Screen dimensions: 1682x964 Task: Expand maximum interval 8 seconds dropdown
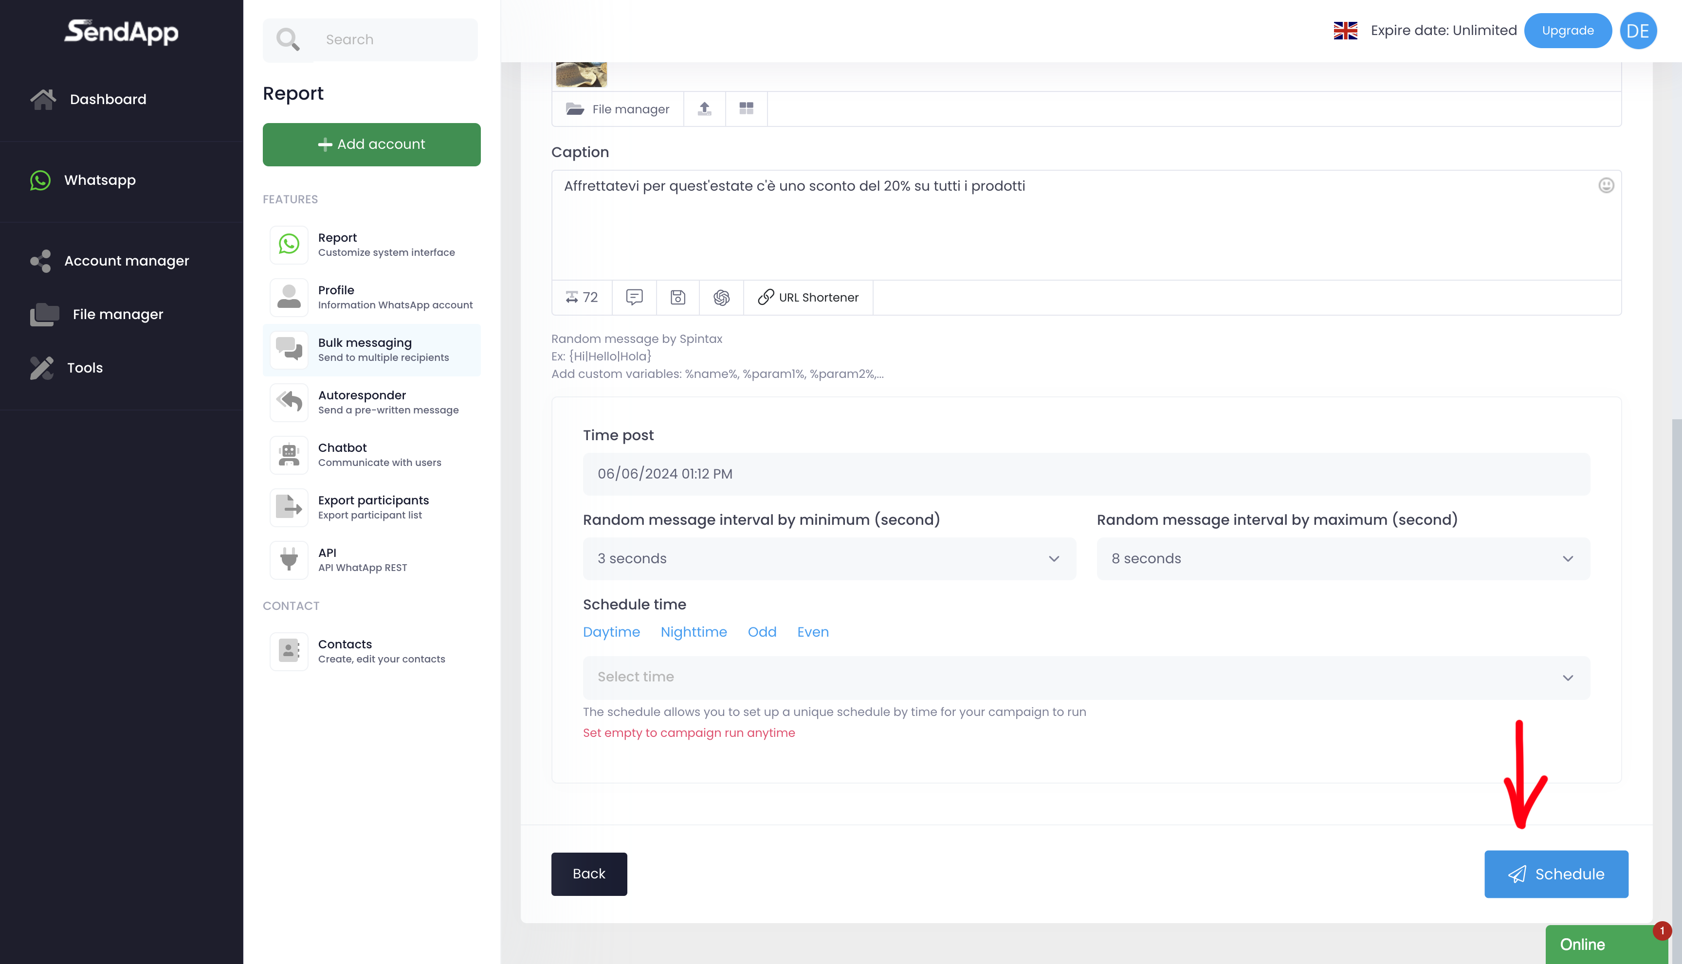1343,558
